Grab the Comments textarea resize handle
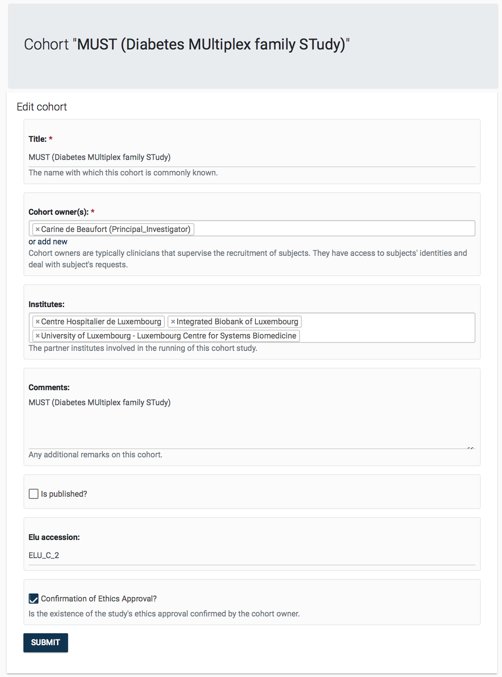 pyautogui.click(x=471, y=448)
